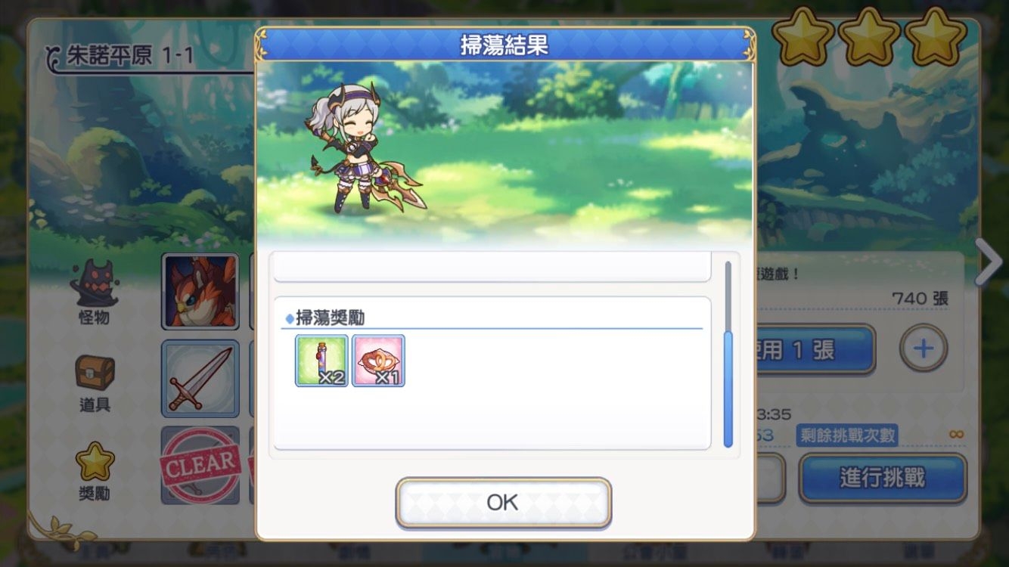1009x567 pixels.
Task: Increase sweep tickets with plus button
Action: coord(923,349)
